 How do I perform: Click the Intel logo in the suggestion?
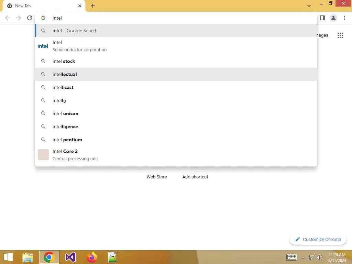tap(43, 46)
